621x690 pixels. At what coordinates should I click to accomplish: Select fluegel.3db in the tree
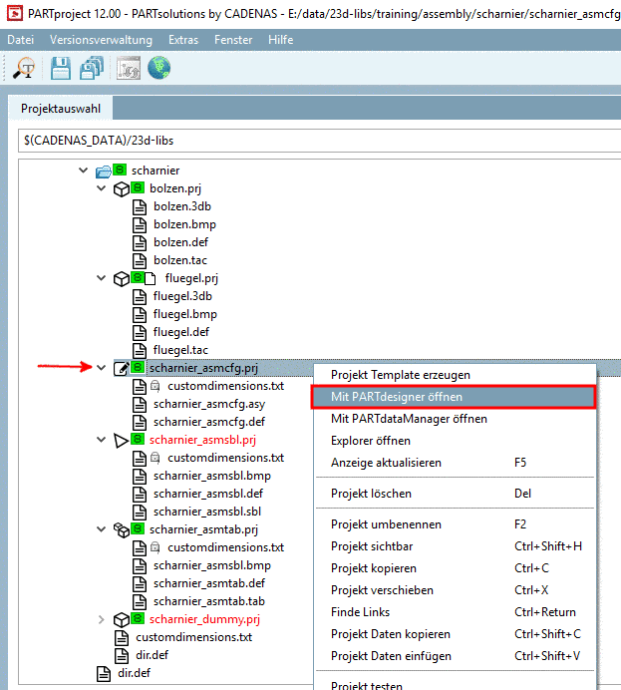[182, 296]
